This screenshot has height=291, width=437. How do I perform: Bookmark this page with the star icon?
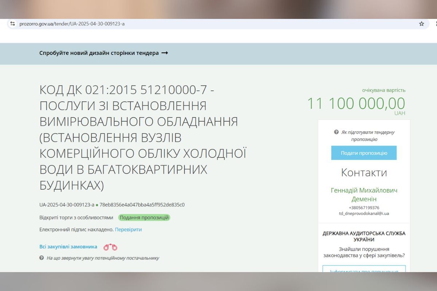click(x=421, y=24)
